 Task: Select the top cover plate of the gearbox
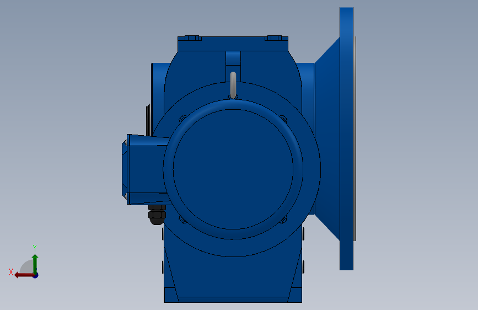pos(233,44)
